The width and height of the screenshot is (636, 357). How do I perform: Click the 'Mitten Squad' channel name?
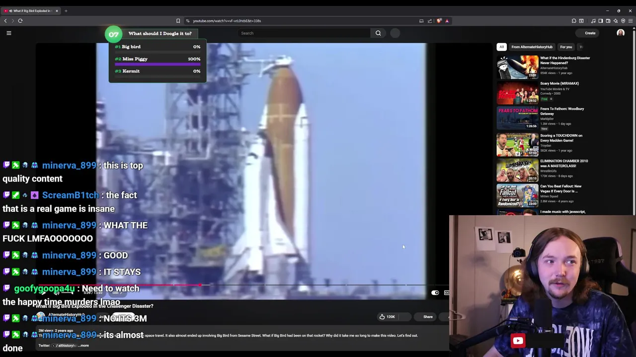550,196
